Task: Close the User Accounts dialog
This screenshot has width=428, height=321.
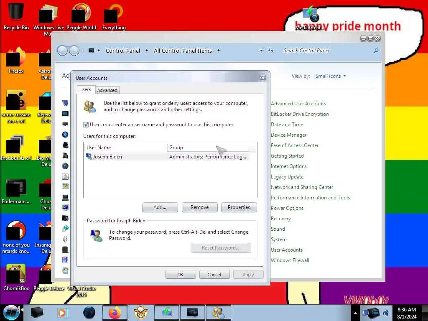Action: (x=262, y=78)
